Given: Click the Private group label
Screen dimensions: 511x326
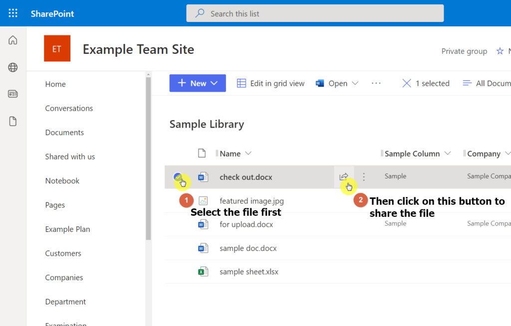Looking at the screenshot, I should pyautogui.click(x=464, y=51).
